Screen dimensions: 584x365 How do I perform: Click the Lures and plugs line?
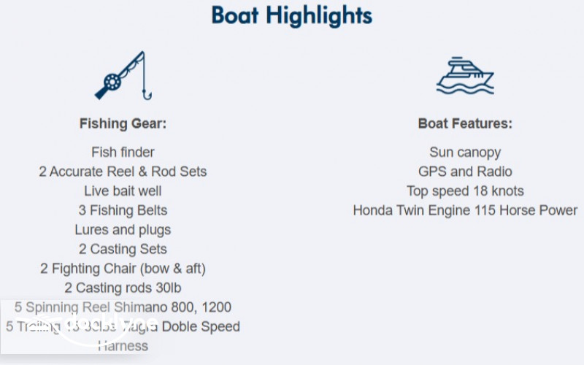[x=123, y=229]
